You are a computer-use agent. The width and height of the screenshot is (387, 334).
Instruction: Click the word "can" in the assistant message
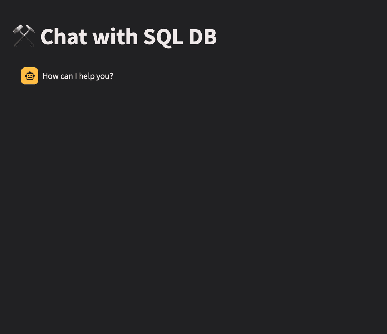pos(67,76)
